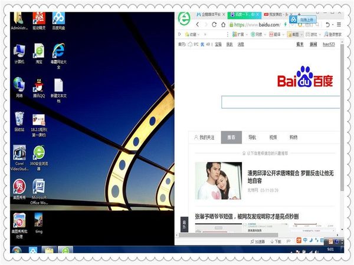Launch the 腾讯QQ penguin shortcut
The image size is (354, 265).
coord(39,88)
